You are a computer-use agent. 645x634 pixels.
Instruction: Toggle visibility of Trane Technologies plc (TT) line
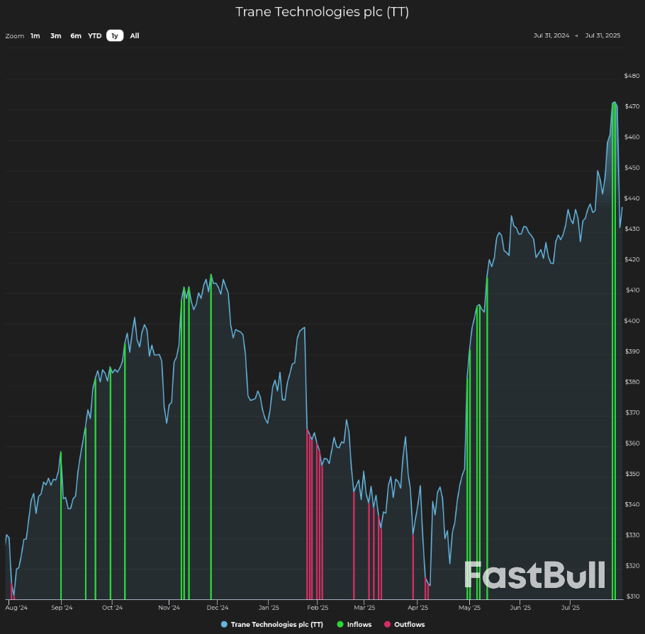277,624
